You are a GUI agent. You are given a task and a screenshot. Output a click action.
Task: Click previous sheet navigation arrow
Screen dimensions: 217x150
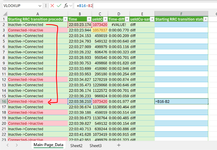click(8, 145)
